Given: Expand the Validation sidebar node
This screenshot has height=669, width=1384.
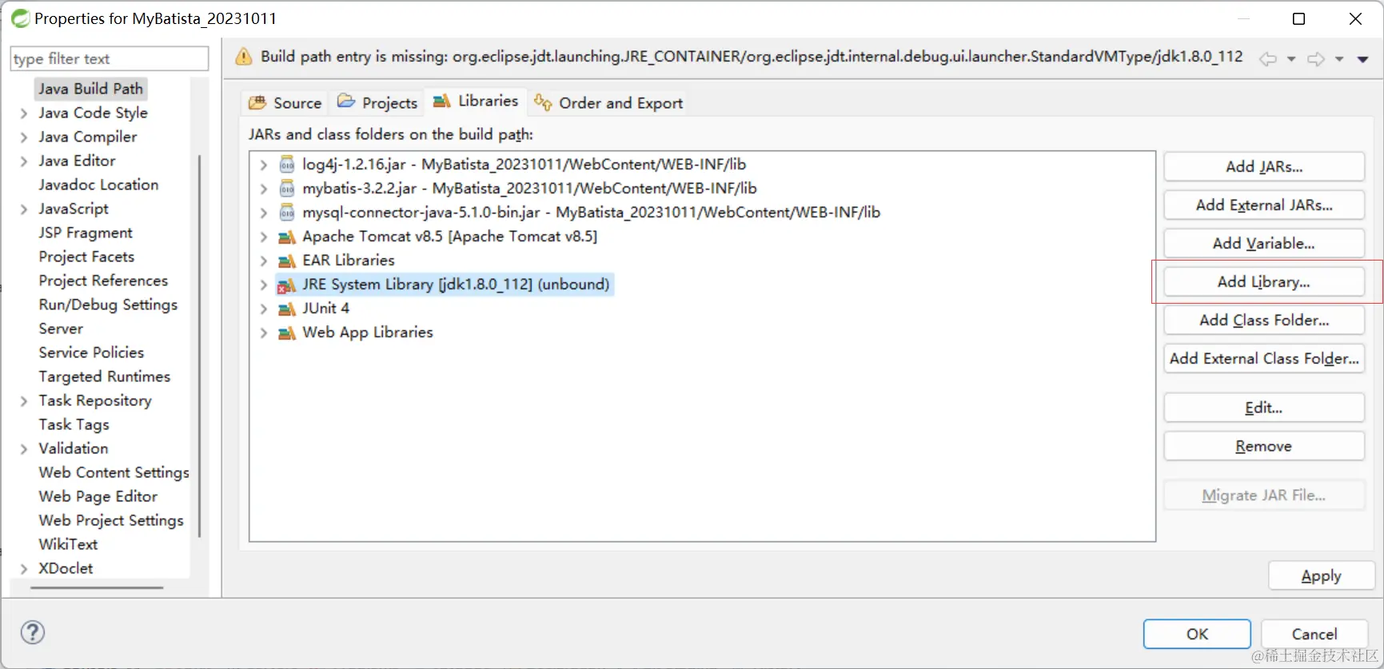Looking at the screenshot, I should [23, 449].
